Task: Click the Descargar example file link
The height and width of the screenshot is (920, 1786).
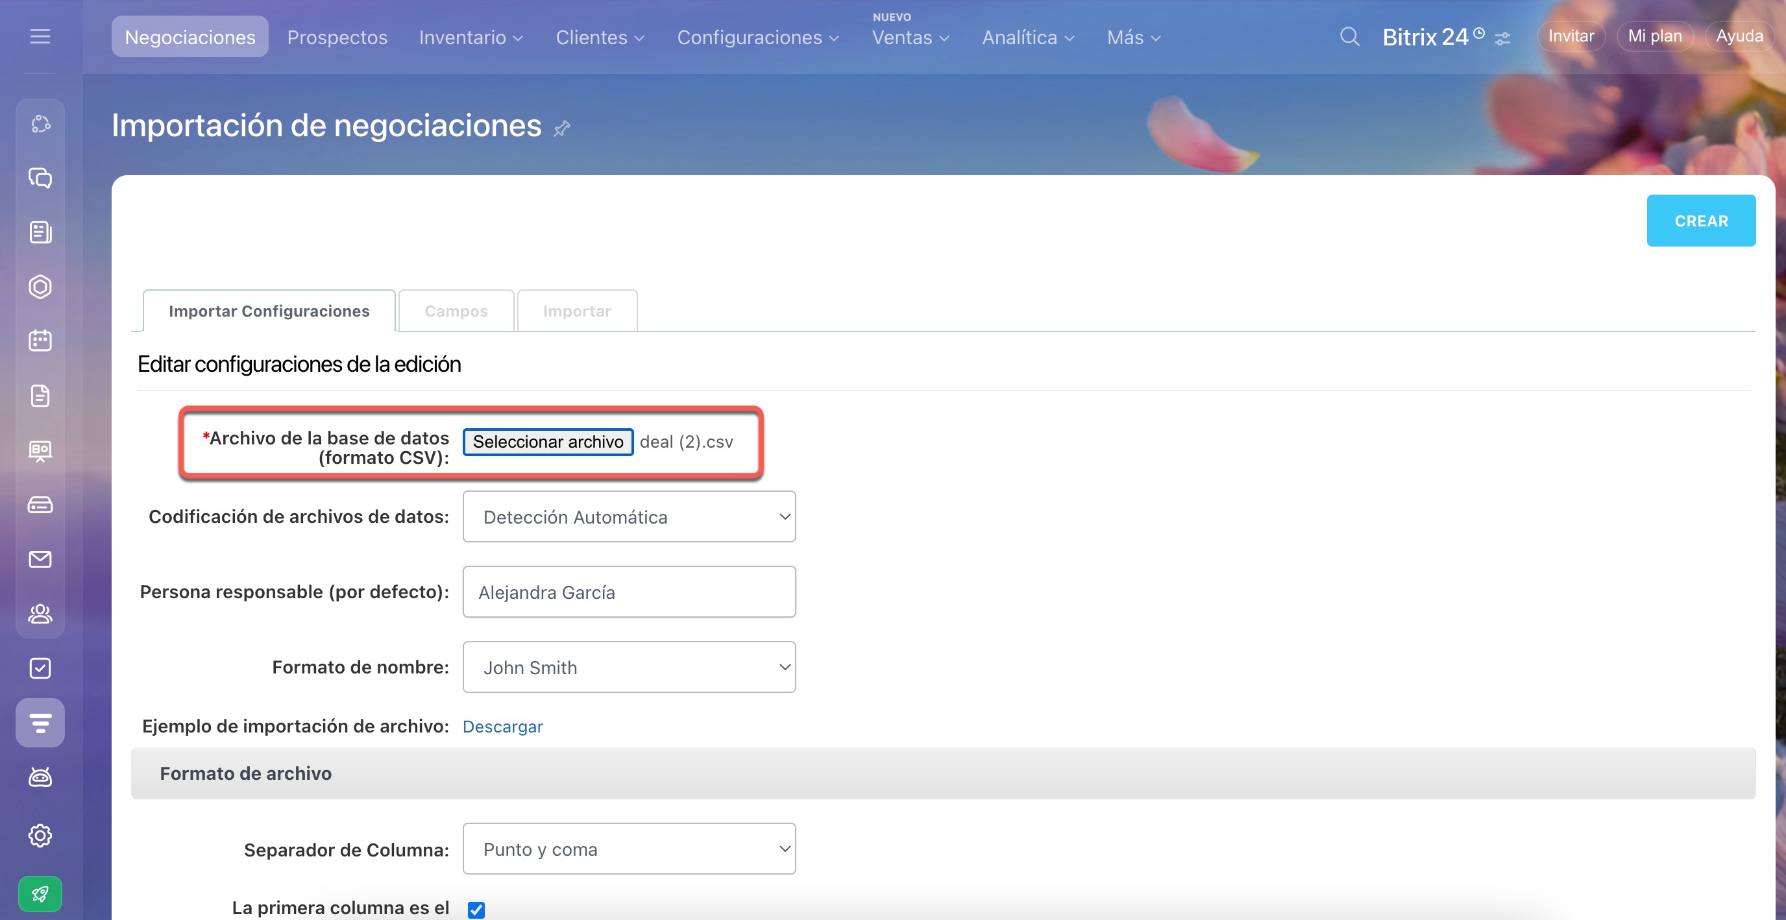Action: pyautogui.click(x=503, y=726)
